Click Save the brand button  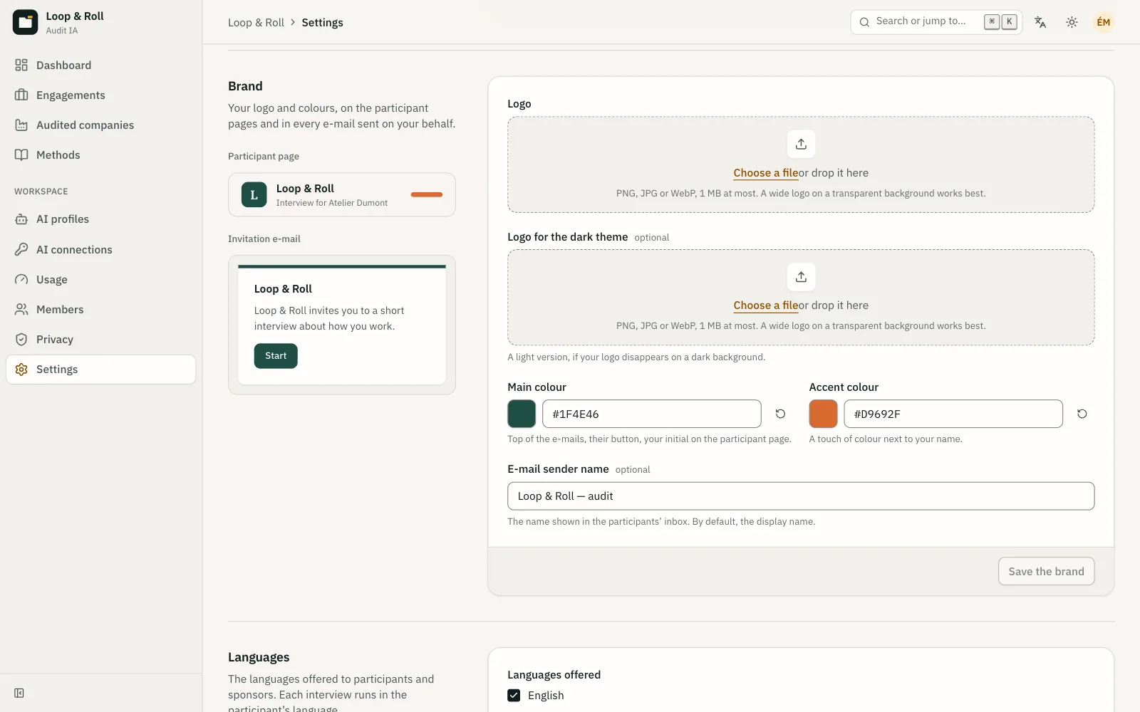(1046, 571)
